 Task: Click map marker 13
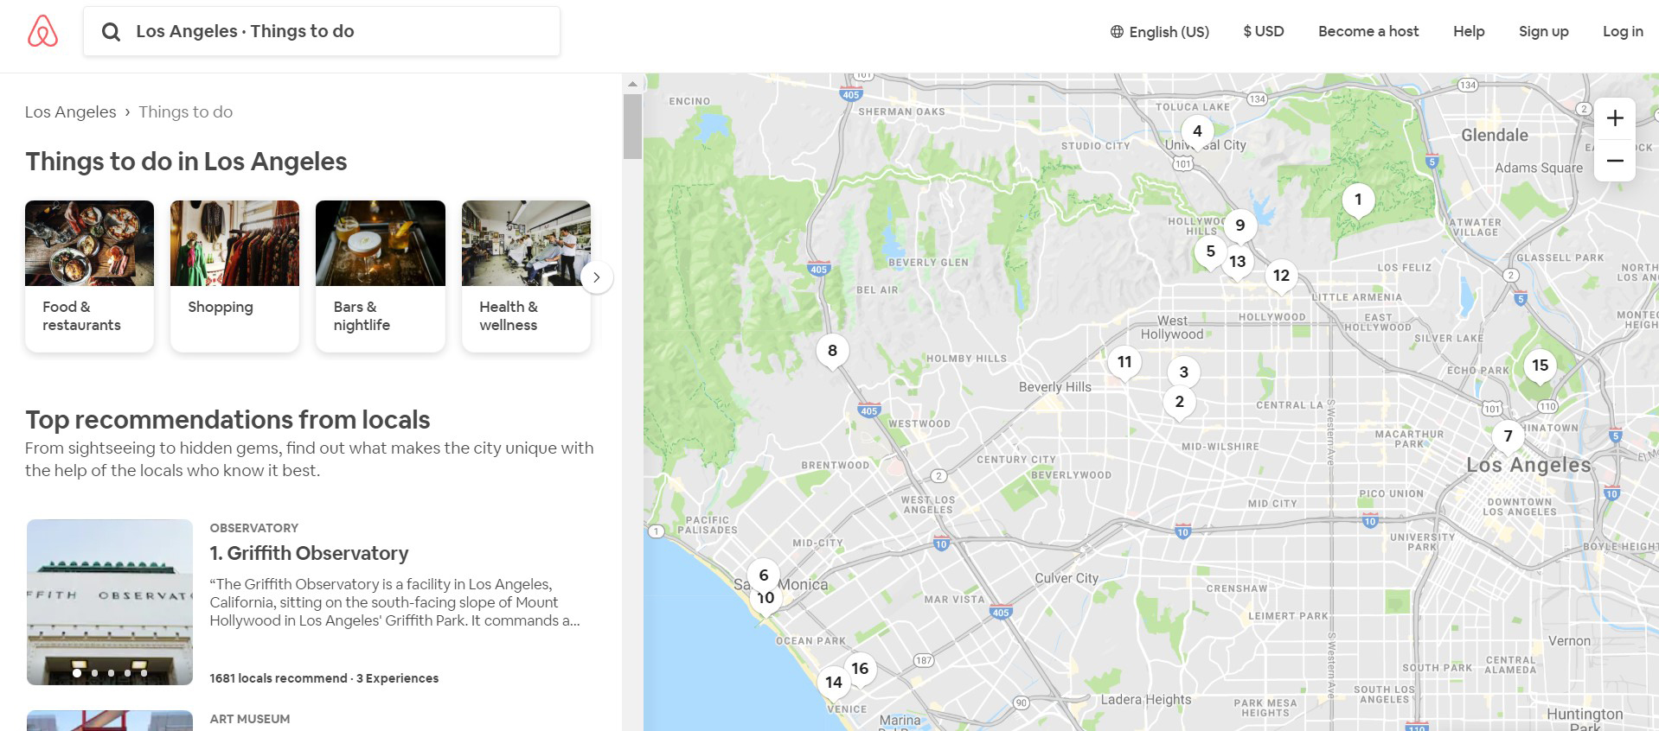coord(1238,262)
